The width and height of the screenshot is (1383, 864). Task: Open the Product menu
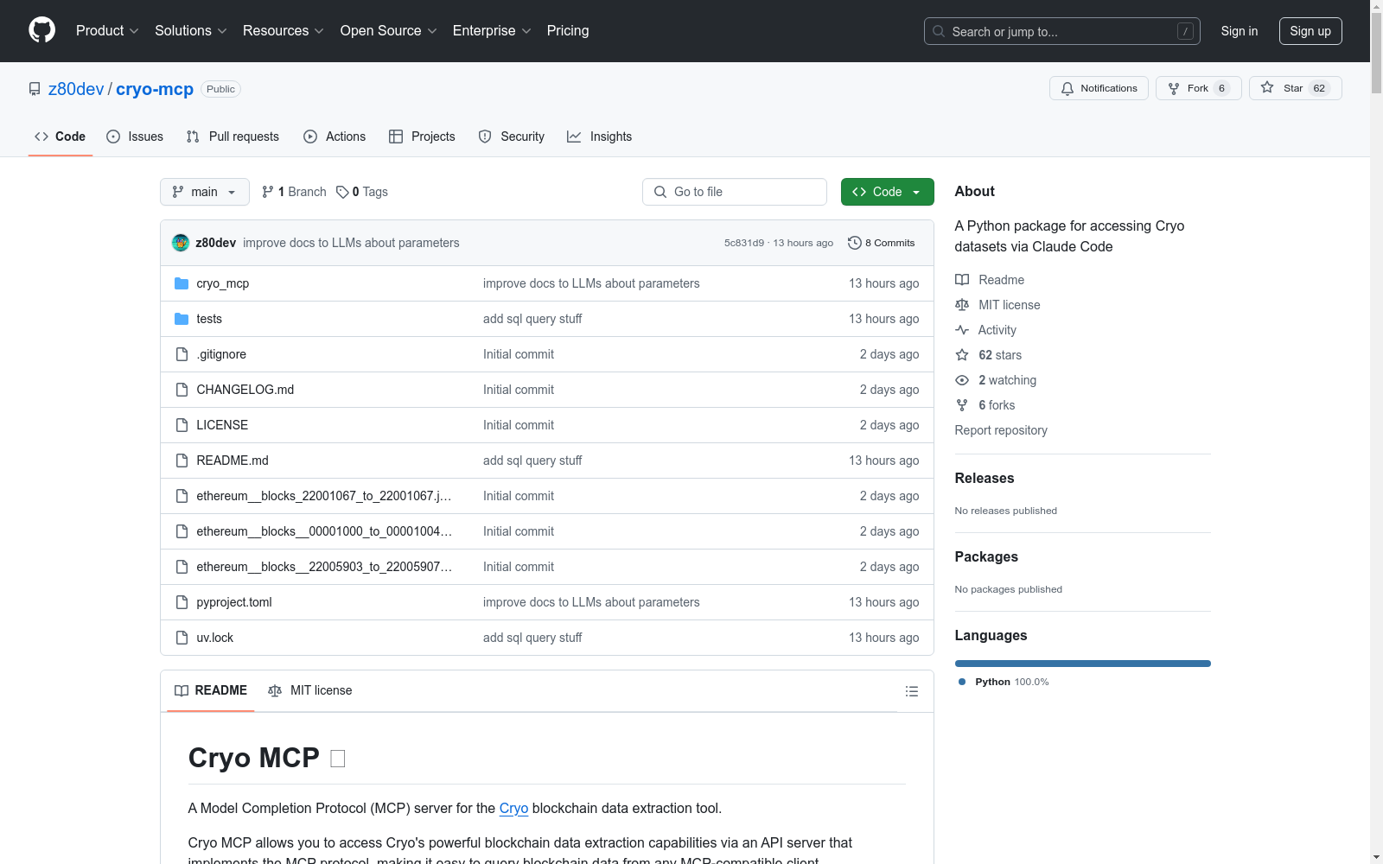click(107, 30)
